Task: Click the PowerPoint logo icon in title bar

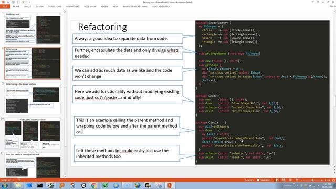Action: click(x=3, y=2)
